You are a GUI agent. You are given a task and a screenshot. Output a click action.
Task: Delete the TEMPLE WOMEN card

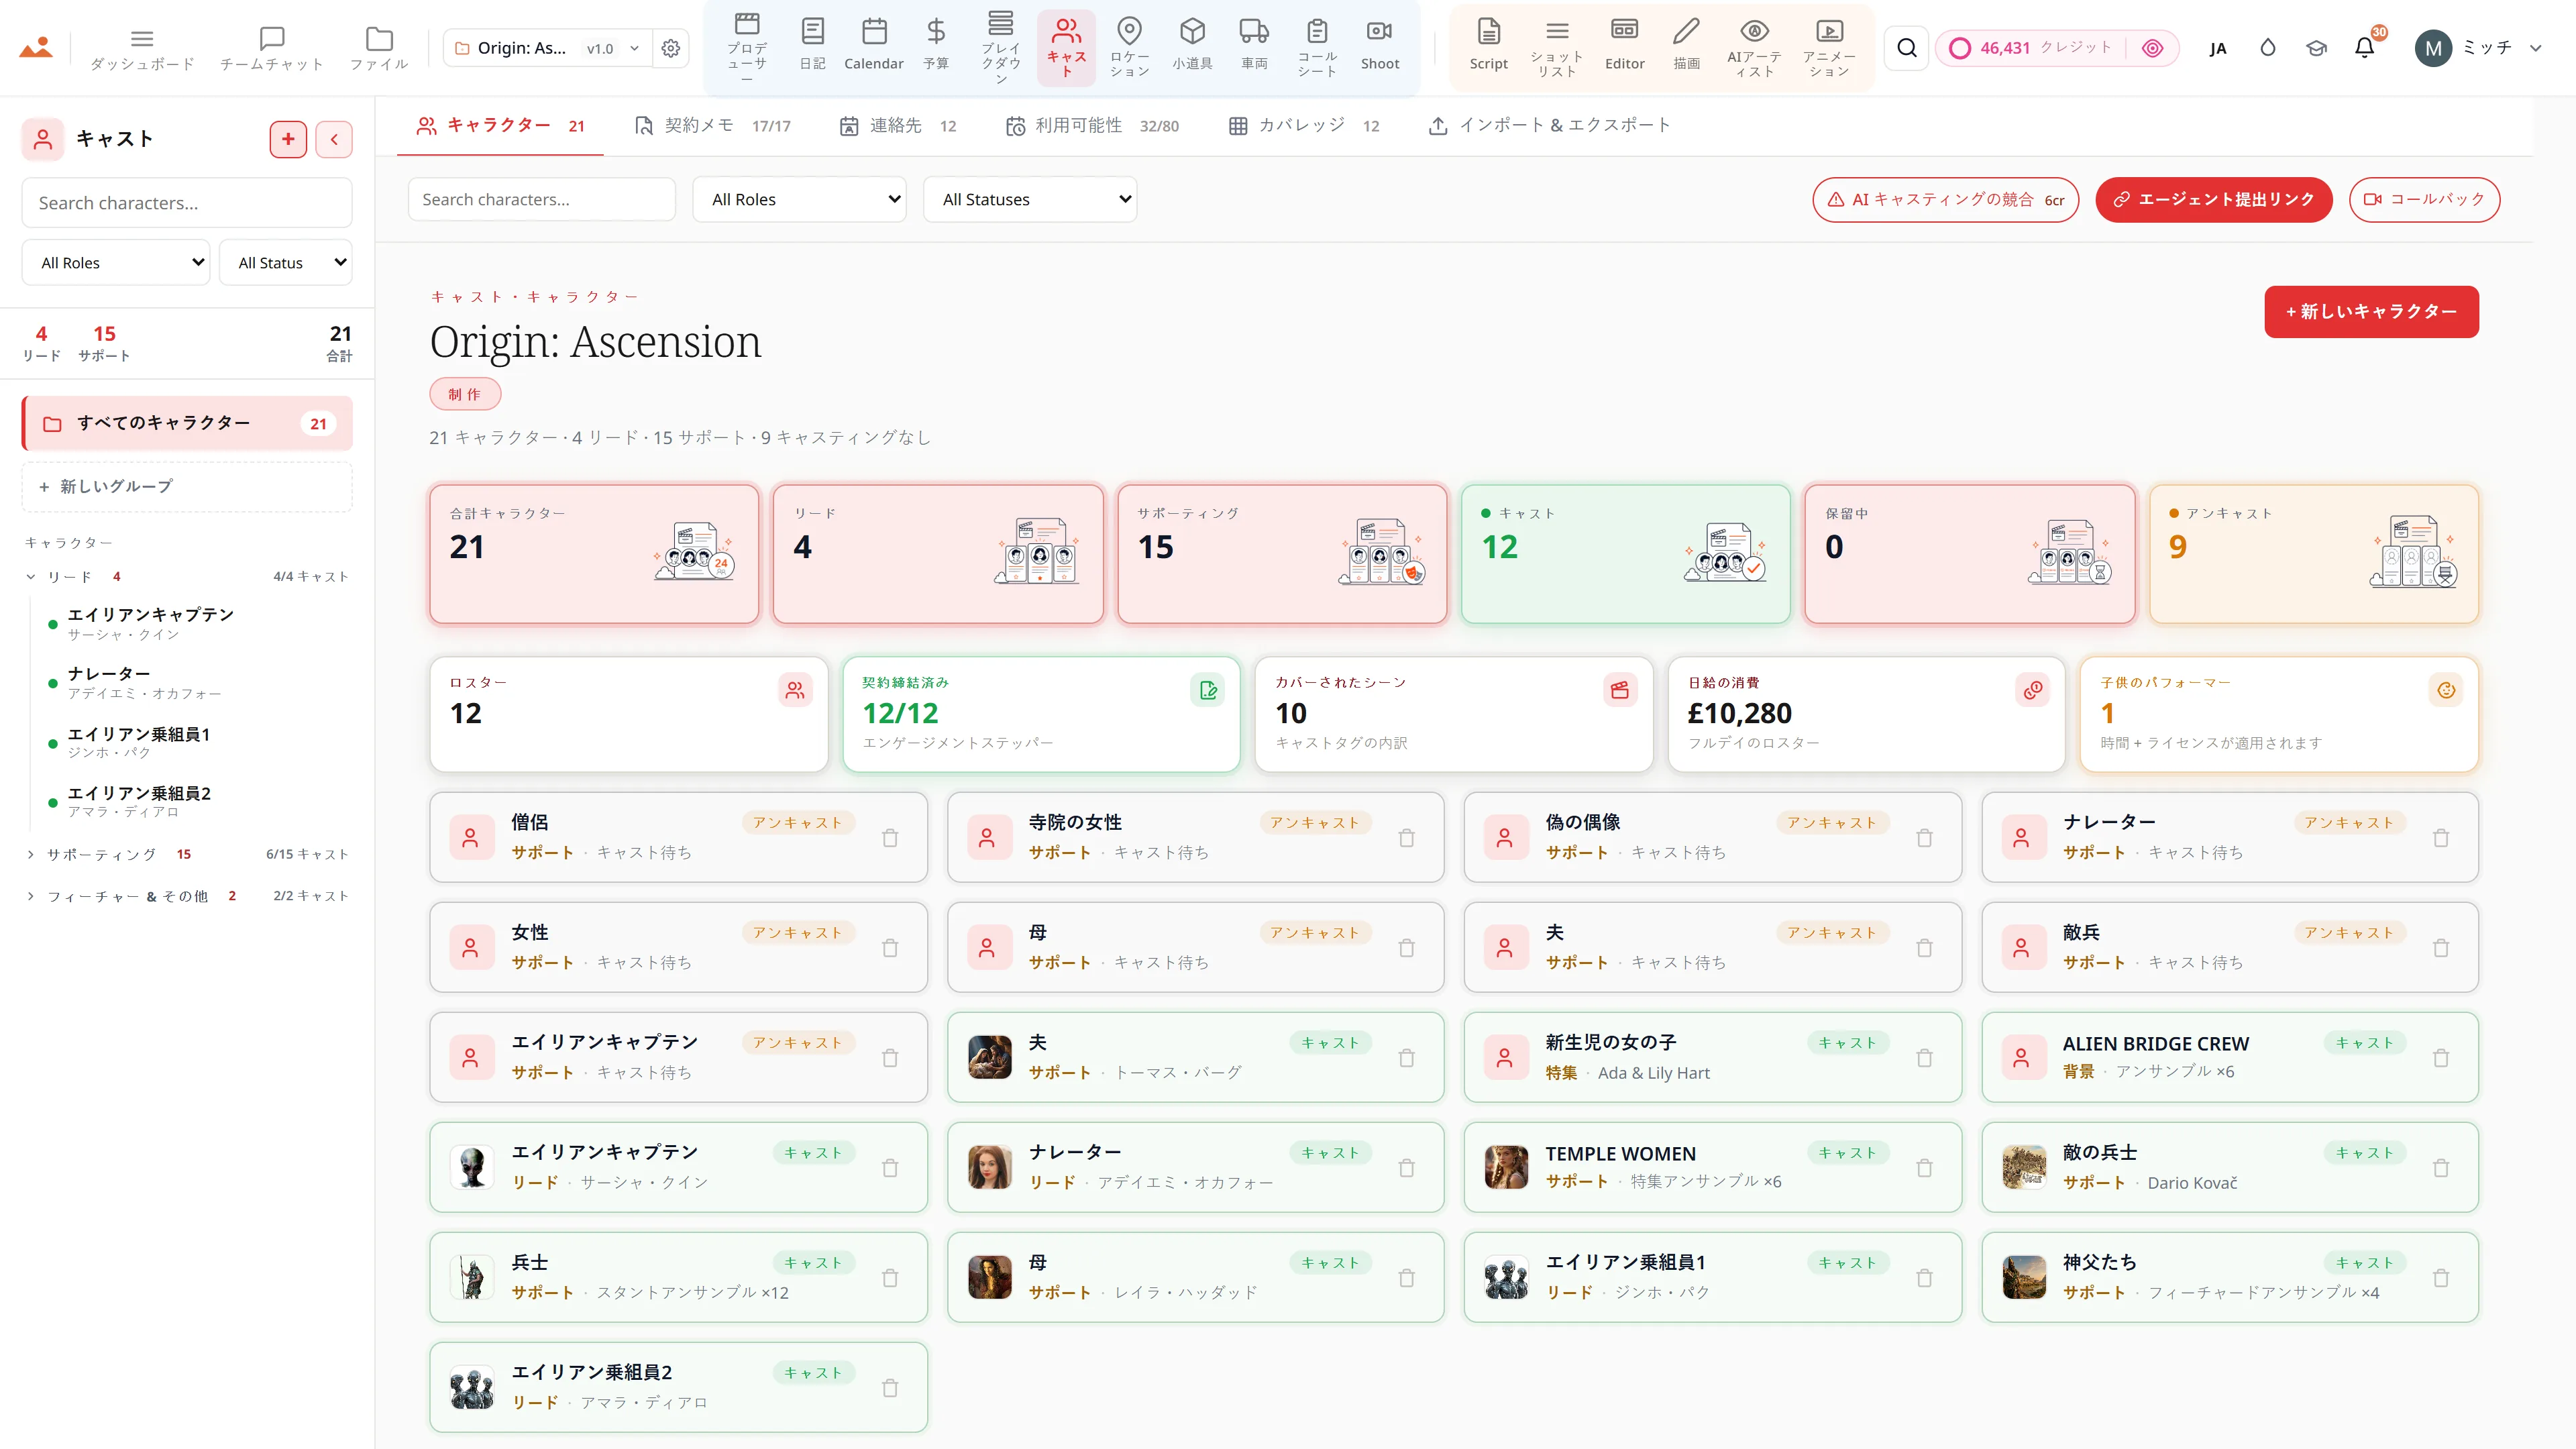[x=1924, y=1168]
